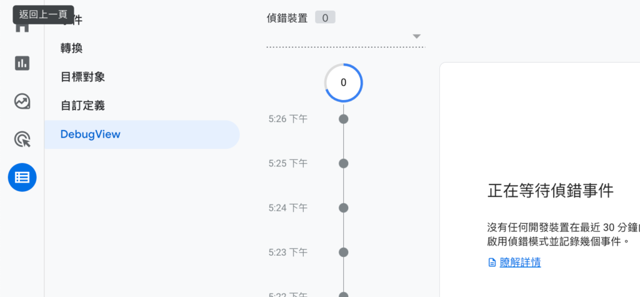This screenshot has width=640, height=297.
Task: Select the 5:26 下午 timeline dot
Action: [x=343, y=119]
